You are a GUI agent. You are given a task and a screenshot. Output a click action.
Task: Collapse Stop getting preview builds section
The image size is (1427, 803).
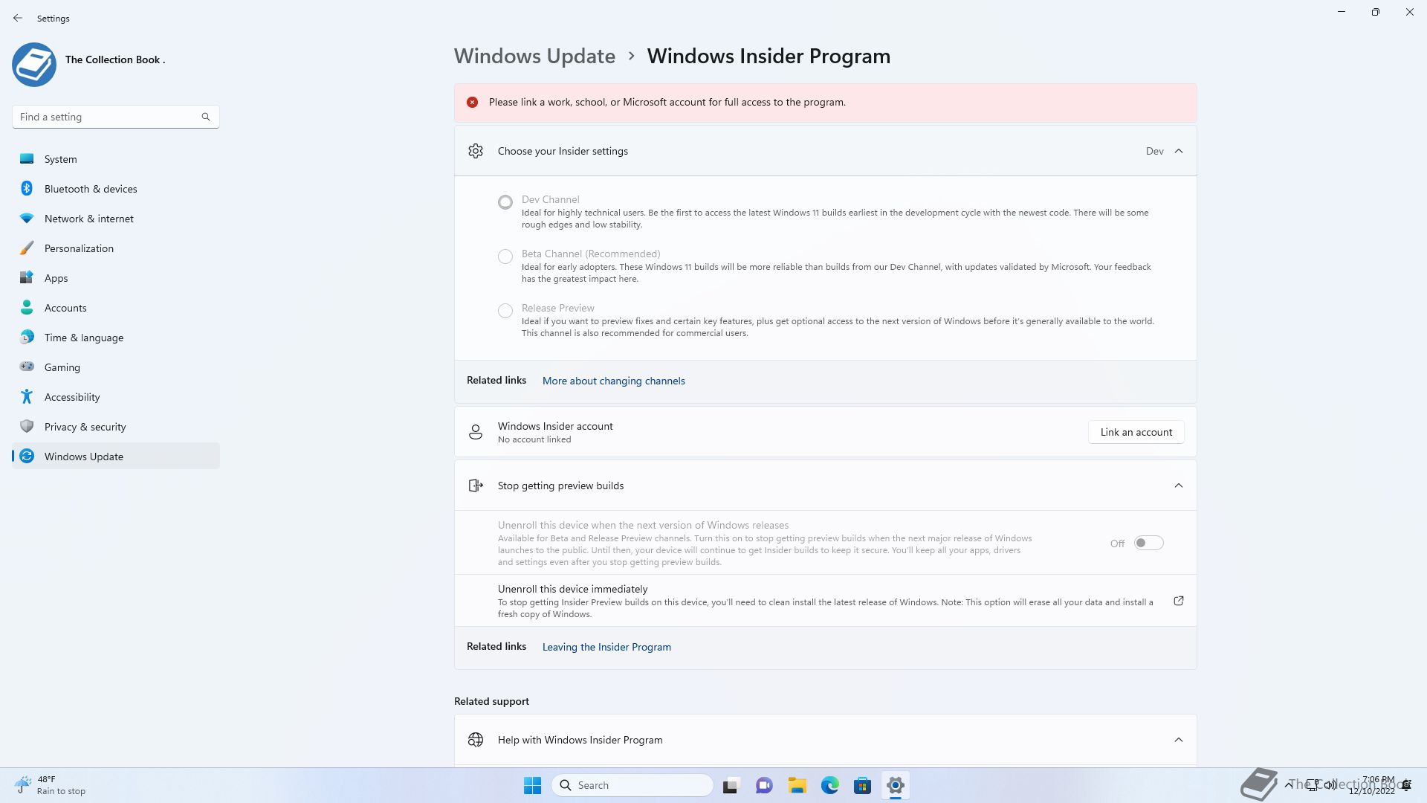click(x=1179, y=486)
